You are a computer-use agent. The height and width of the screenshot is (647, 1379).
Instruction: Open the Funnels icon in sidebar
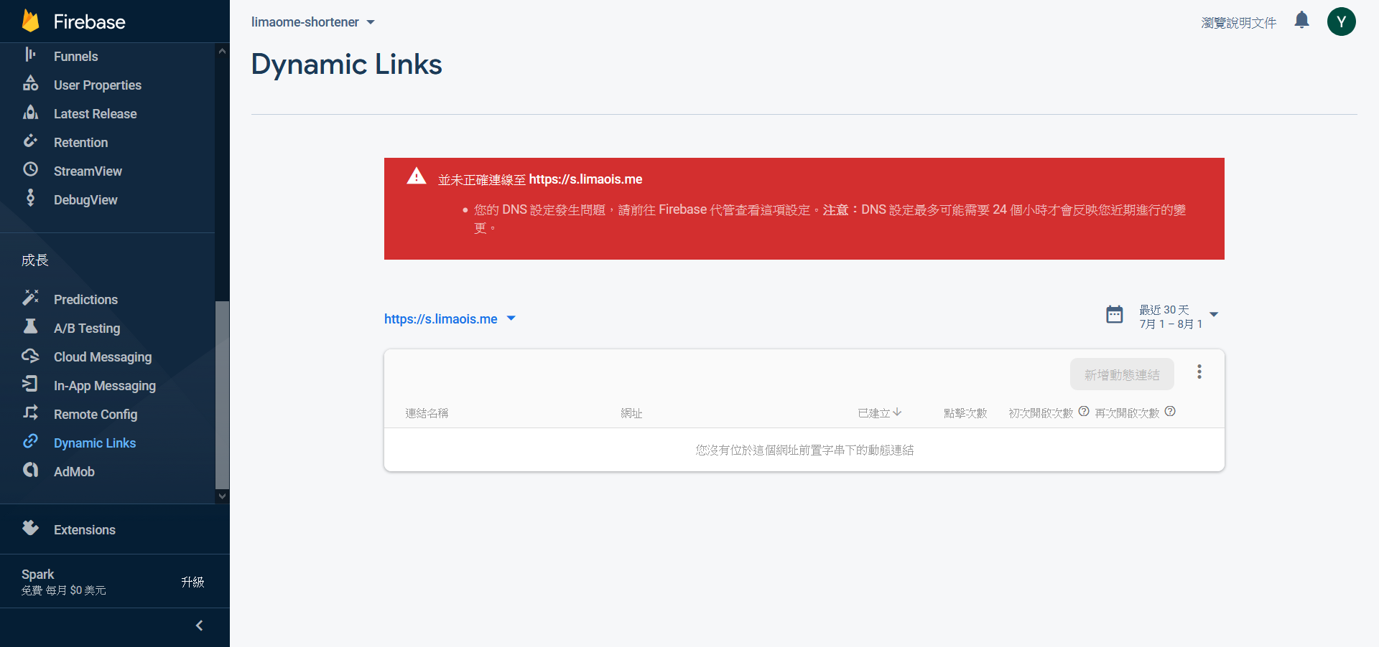[30, 55]
